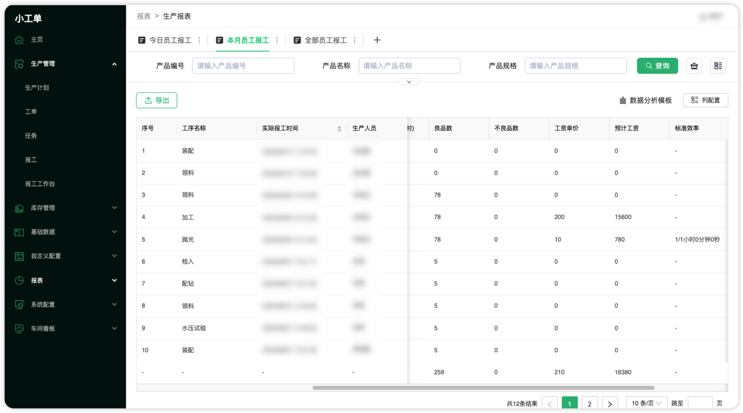Sort by 实际报工时间 column arrows
The height and width of the screenshot is (413, 743).
[339, 129]
